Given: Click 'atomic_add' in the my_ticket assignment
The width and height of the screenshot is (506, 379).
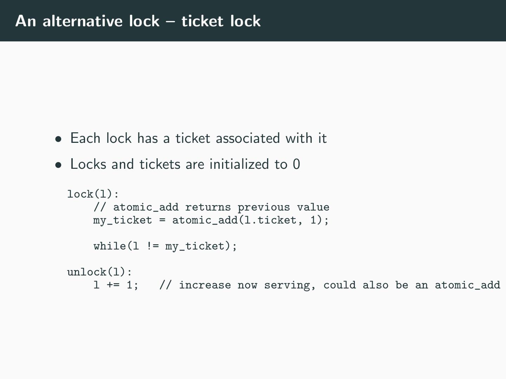Looking at the screenshot, I should click(x=205, y=220).
